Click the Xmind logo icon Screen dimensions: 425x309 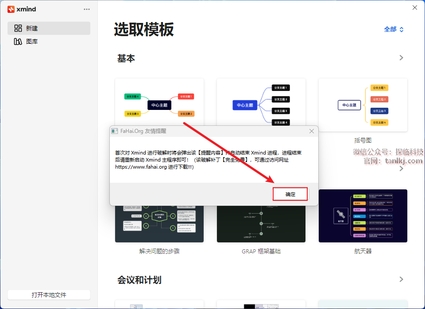(11, 9)
